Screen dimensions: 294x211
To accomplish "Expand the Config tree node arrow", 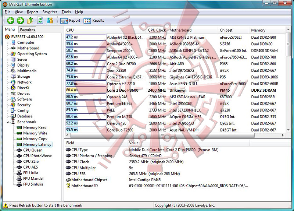I will 8,111.
